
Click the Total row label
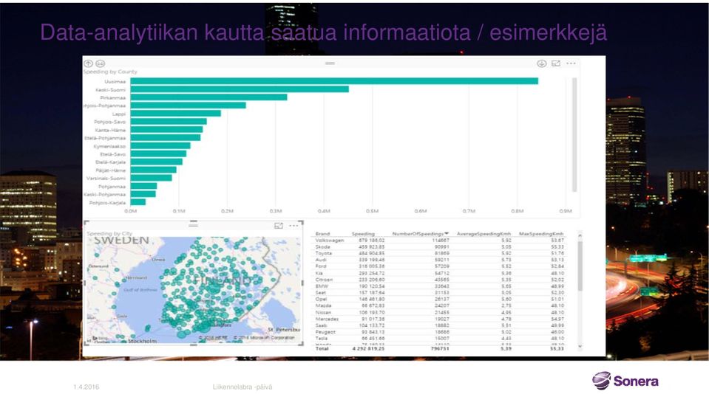click(322, 348)
